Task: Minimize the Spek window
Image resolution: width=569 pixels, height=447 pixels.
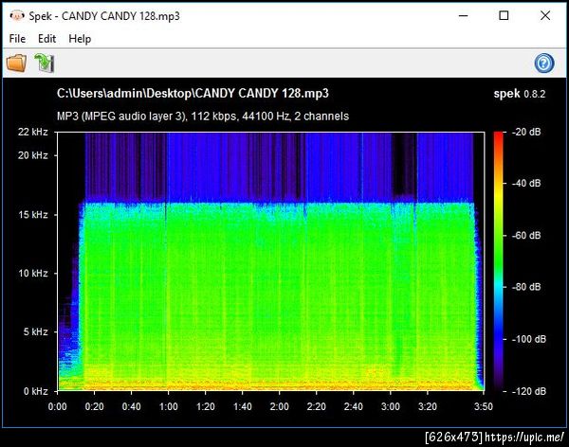Action: pyautogui.click(x=464, y=15)
